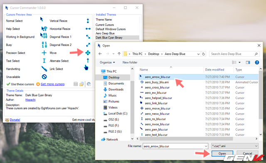
Task: Click Desktop in the breadcrumb path
Action: pos(153,54)
